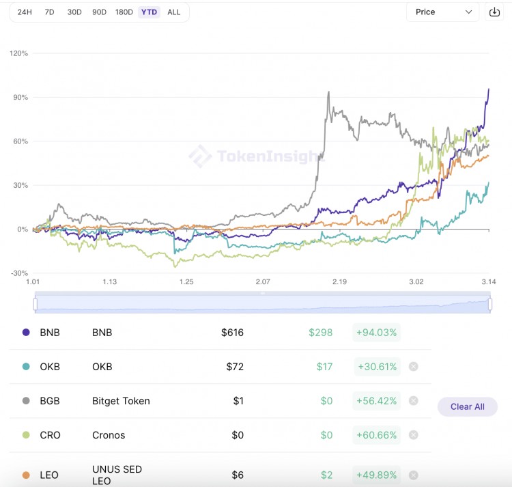512x487 pixels.
Task: Click the 2.19 date axis label
Action: (339, 281)
